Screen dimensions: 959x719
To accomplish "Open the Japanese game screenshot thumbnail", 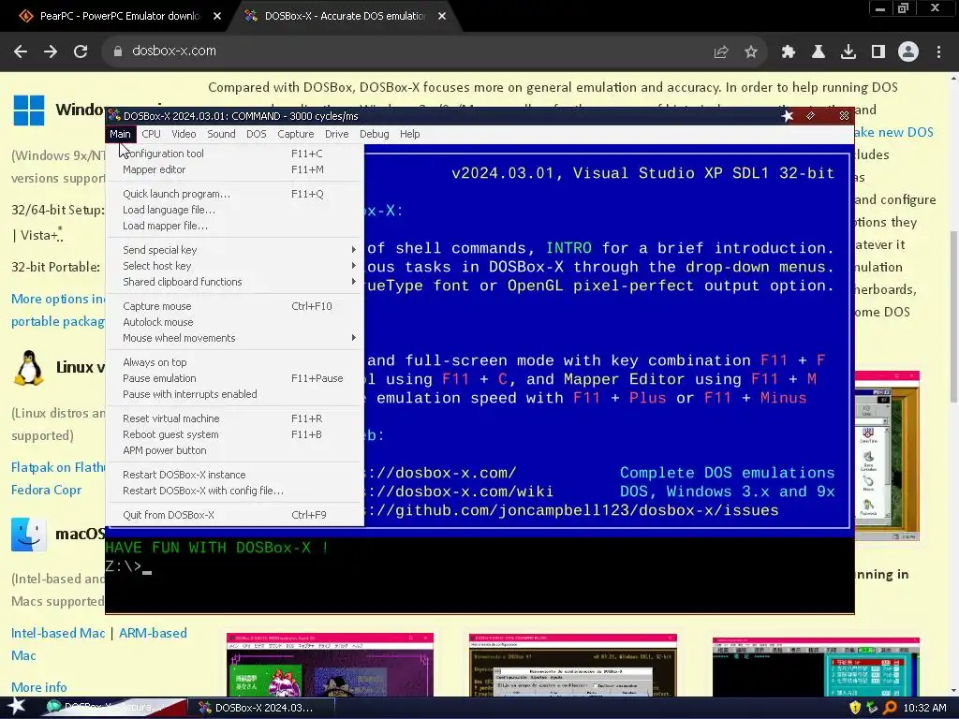I will coord(330,666).
